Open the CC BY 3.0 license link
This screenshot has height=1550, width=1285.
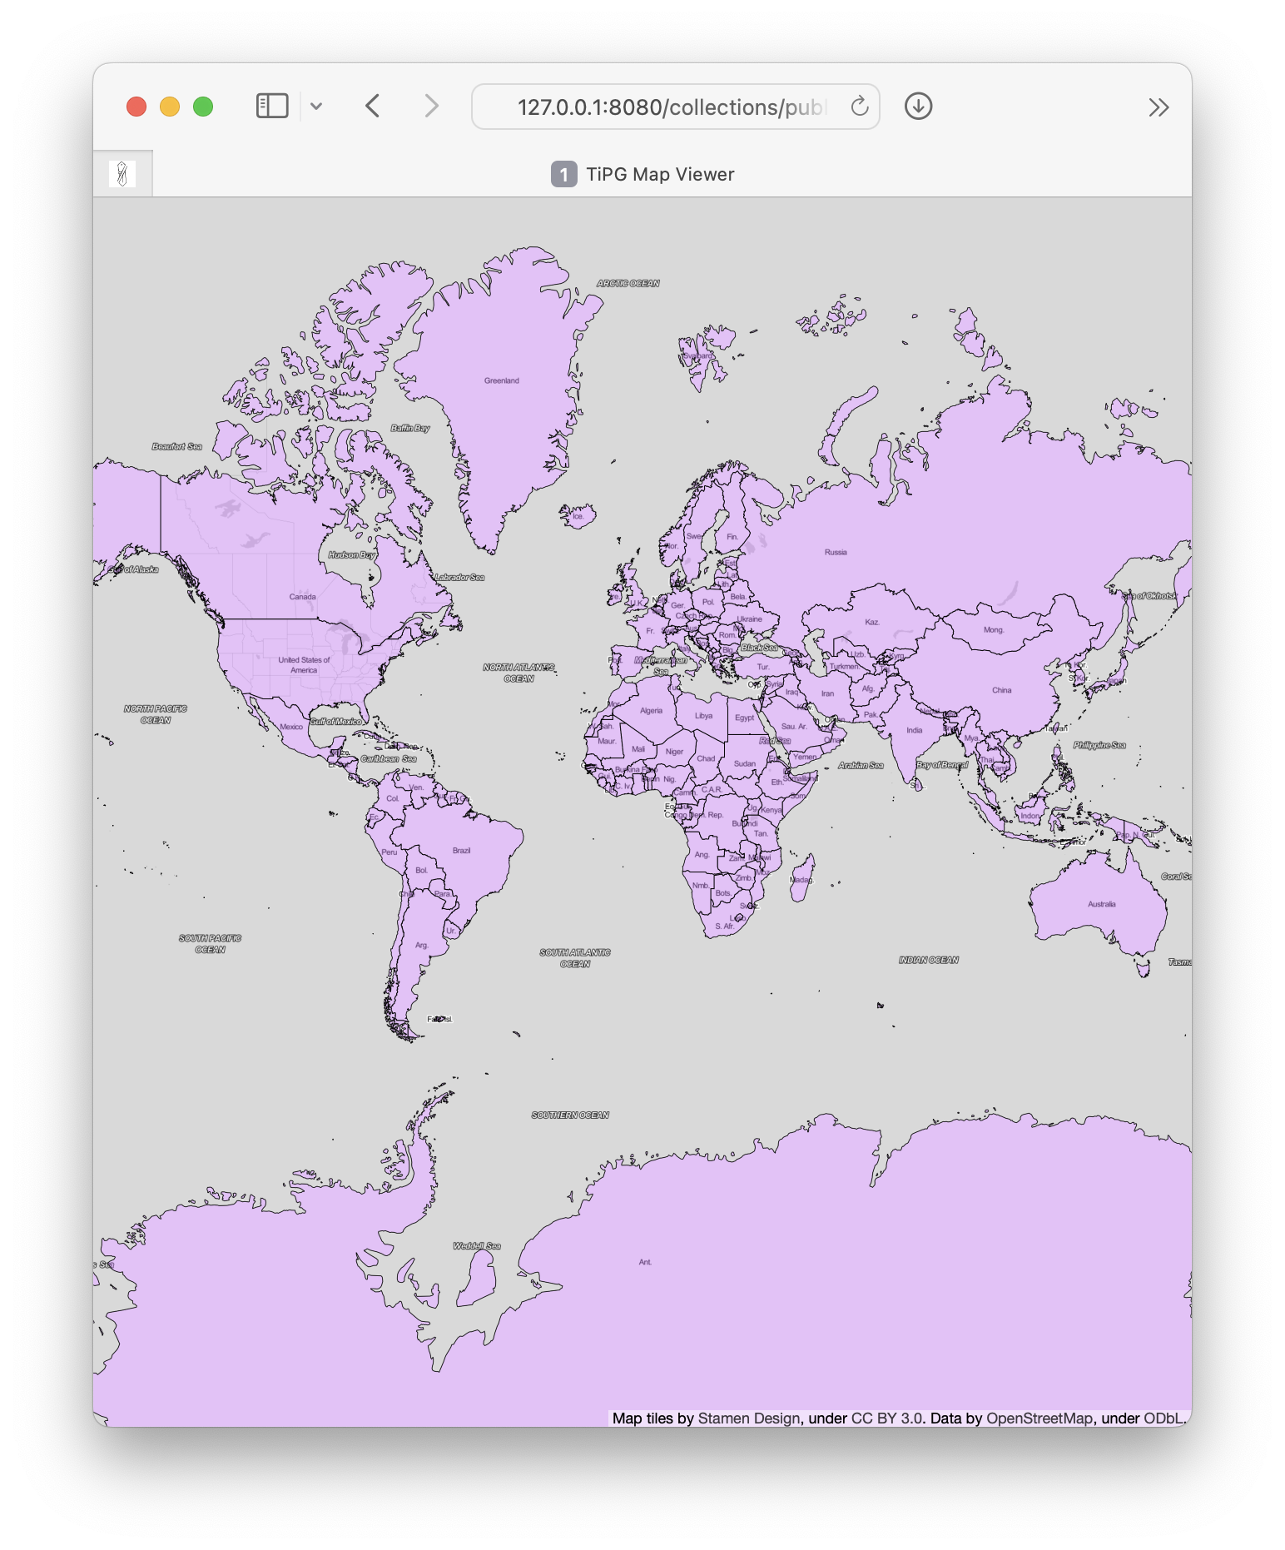(886, 1418)
